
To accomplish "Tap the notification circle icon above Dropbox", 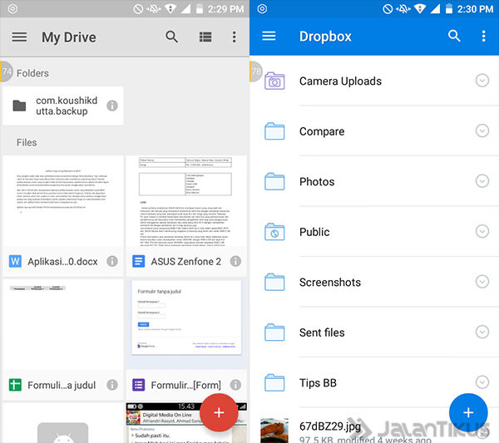I will 262,8.
